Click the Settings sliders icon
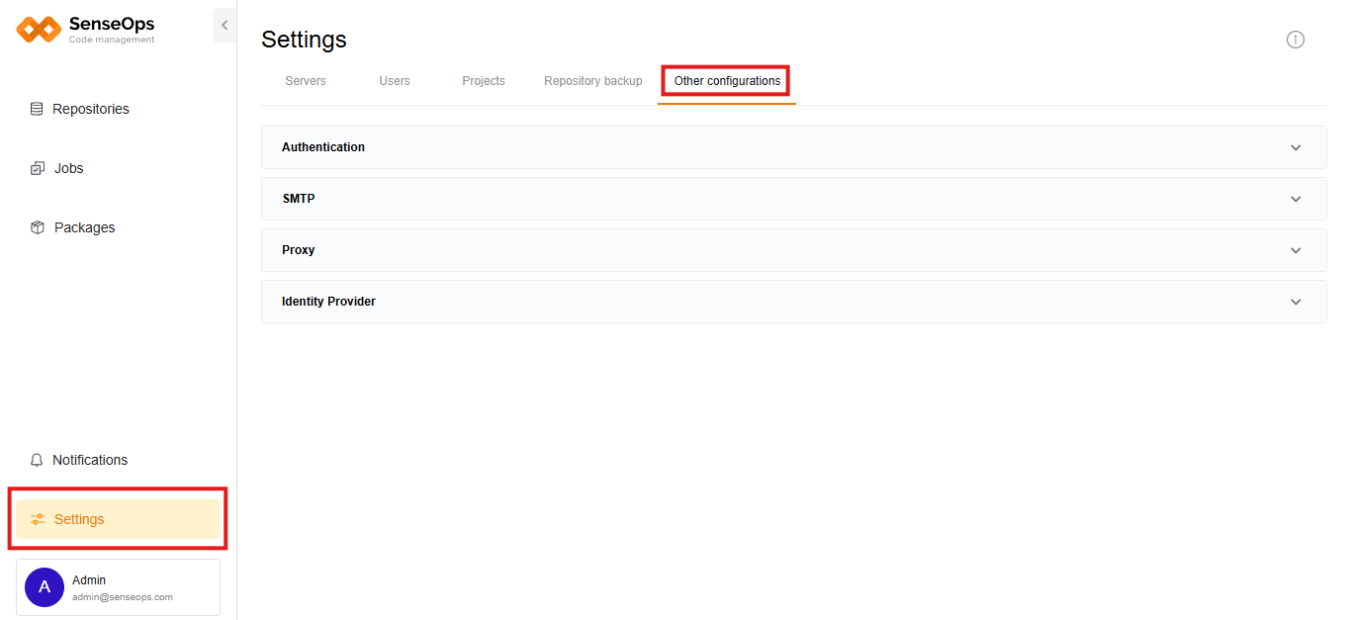The image size is (1350, 620). tap(38, 519)
